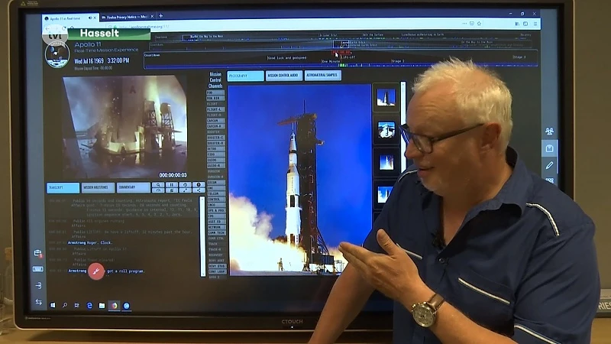The width and height of the screenshot is (611, 344).
Task: Pause the mission playback
Action: 171,185
